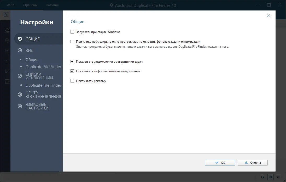Image resolution: width=286 pixels, height=182 pixels.
Task: Click the Отмена button
Action: [x=253, y=163]
